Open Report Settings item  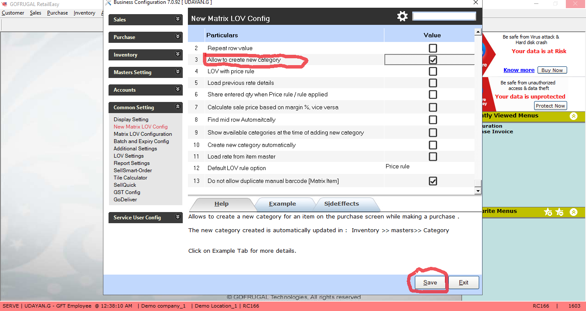(x=132, y=163)
